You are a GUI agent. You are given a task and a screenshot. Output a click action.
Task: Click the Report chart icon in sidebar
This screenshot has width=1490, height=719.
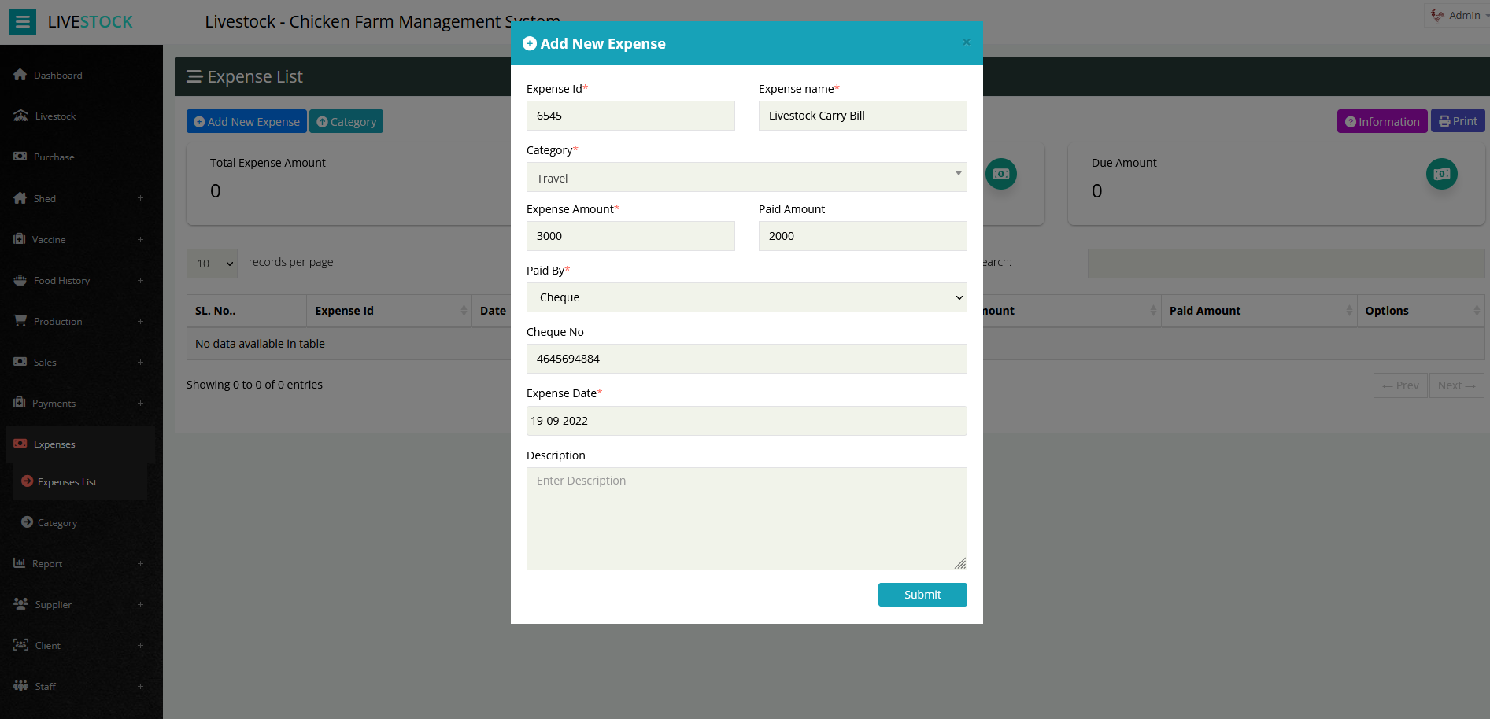click(20, 563)
